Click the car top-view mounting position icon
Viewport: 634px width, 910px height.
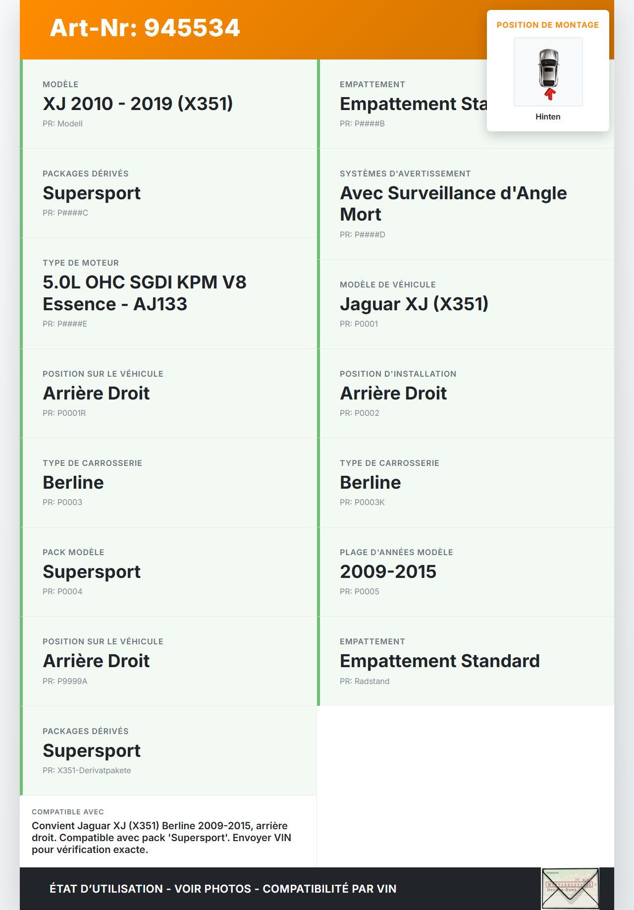click(548, 68)
